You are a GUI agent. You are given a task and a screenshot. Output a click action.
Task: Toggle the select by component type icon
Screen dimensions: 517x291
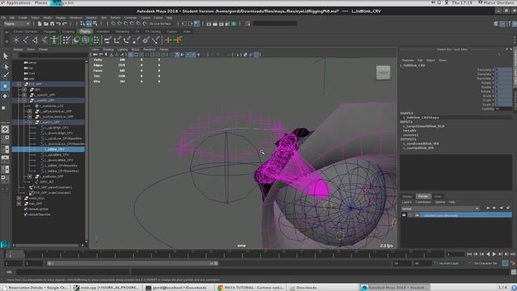pos(95,23)
